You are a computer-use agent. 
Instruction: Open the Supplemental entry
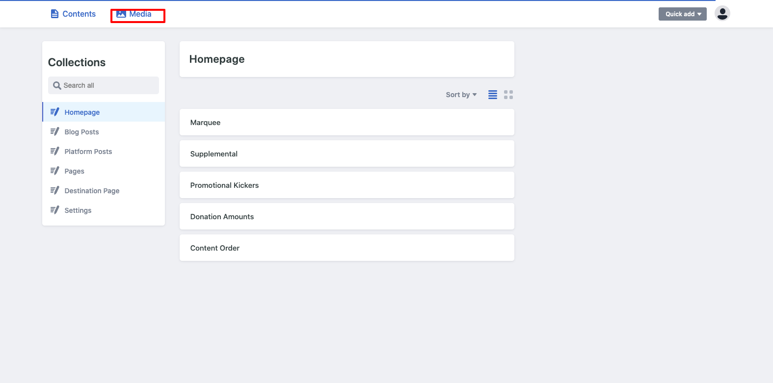[x=347, y=153]
